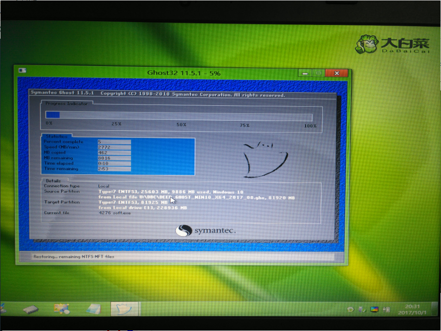This screenshot has width=441, height=331.
Task: Click the partially visible leftmost taskbar icon
Action: click(x=3, y=309)
